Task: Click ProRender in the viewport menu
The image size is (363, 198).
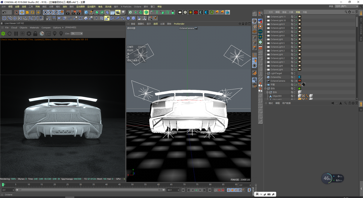Action: click(x=179, y=24)
